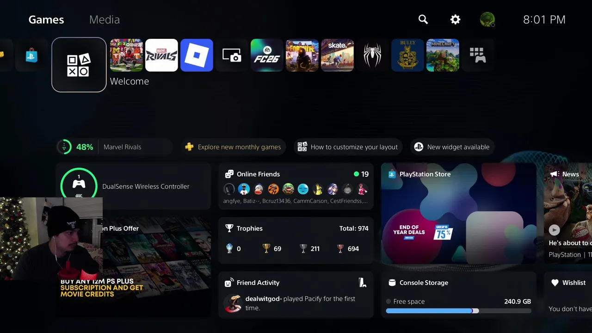Open the PlayStation Store bag icon
The height and width of the screenshot is (333, 592).
[x=32, y=55]
